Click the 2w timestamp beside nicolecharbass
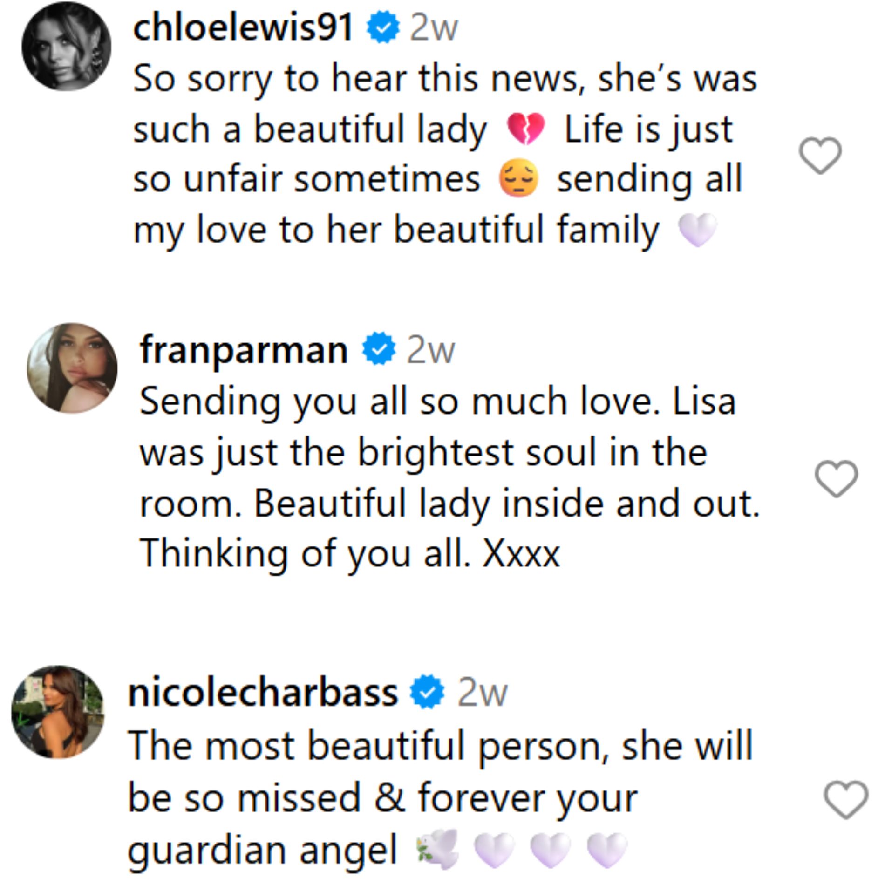Screen dimensions: 885x885 click(482, 693)
